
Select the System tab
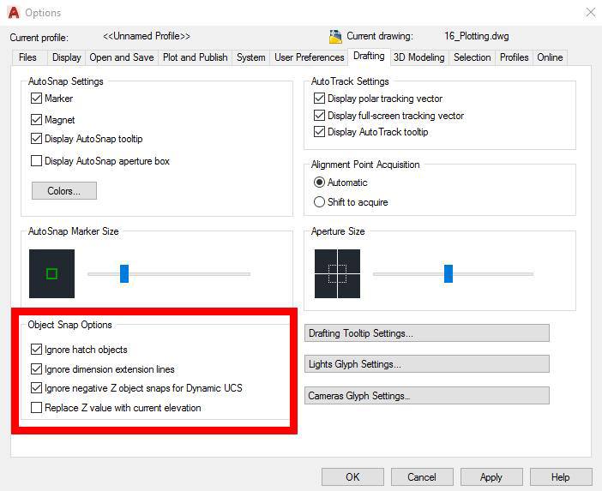pos(250,57)
